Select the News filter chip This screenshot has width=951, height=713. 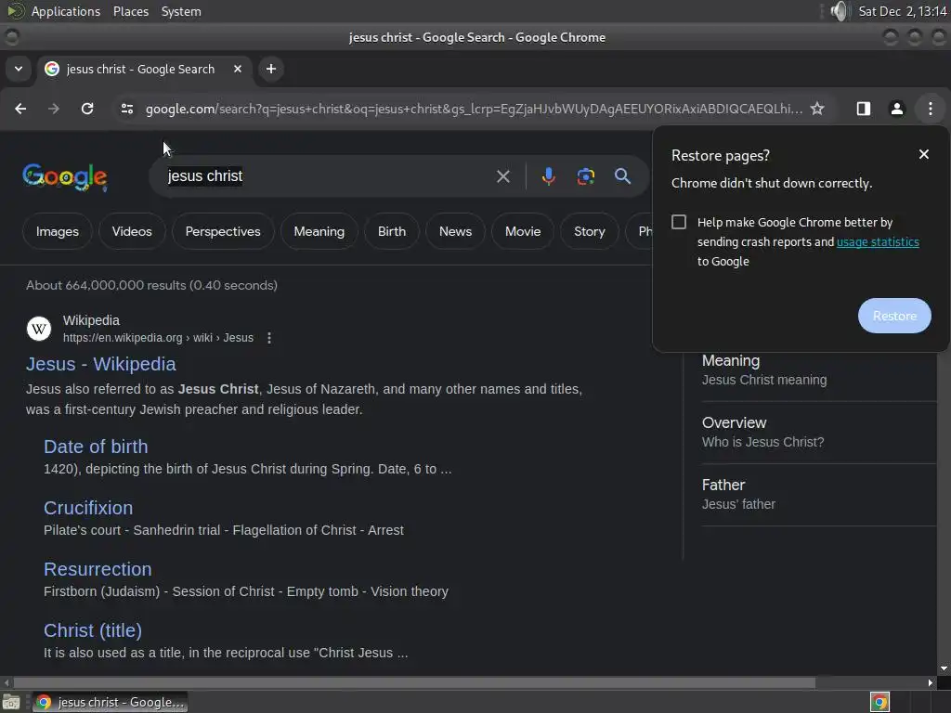455,231
